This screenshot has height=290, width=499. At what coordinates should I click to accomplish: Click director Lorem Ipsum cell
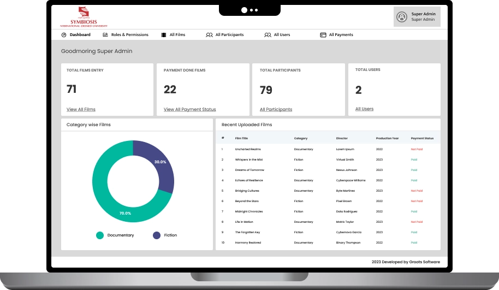click(x=345, y=149)
